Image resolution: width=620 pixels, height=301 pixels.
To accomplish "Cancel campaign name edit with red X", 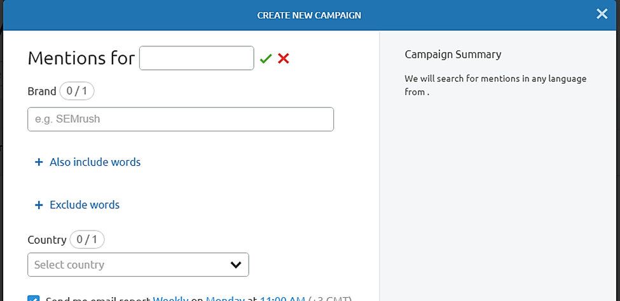I will (x=284, y=59).
